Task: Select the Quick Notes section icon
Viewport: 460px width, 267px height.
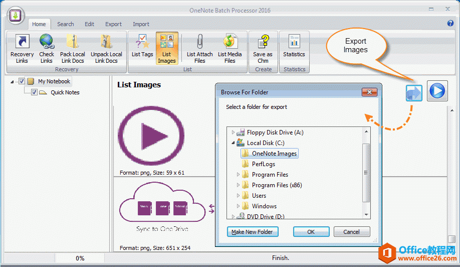Action: (43, 92)
